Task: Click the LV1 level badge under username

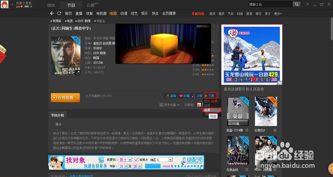Action: click(20, 7)
